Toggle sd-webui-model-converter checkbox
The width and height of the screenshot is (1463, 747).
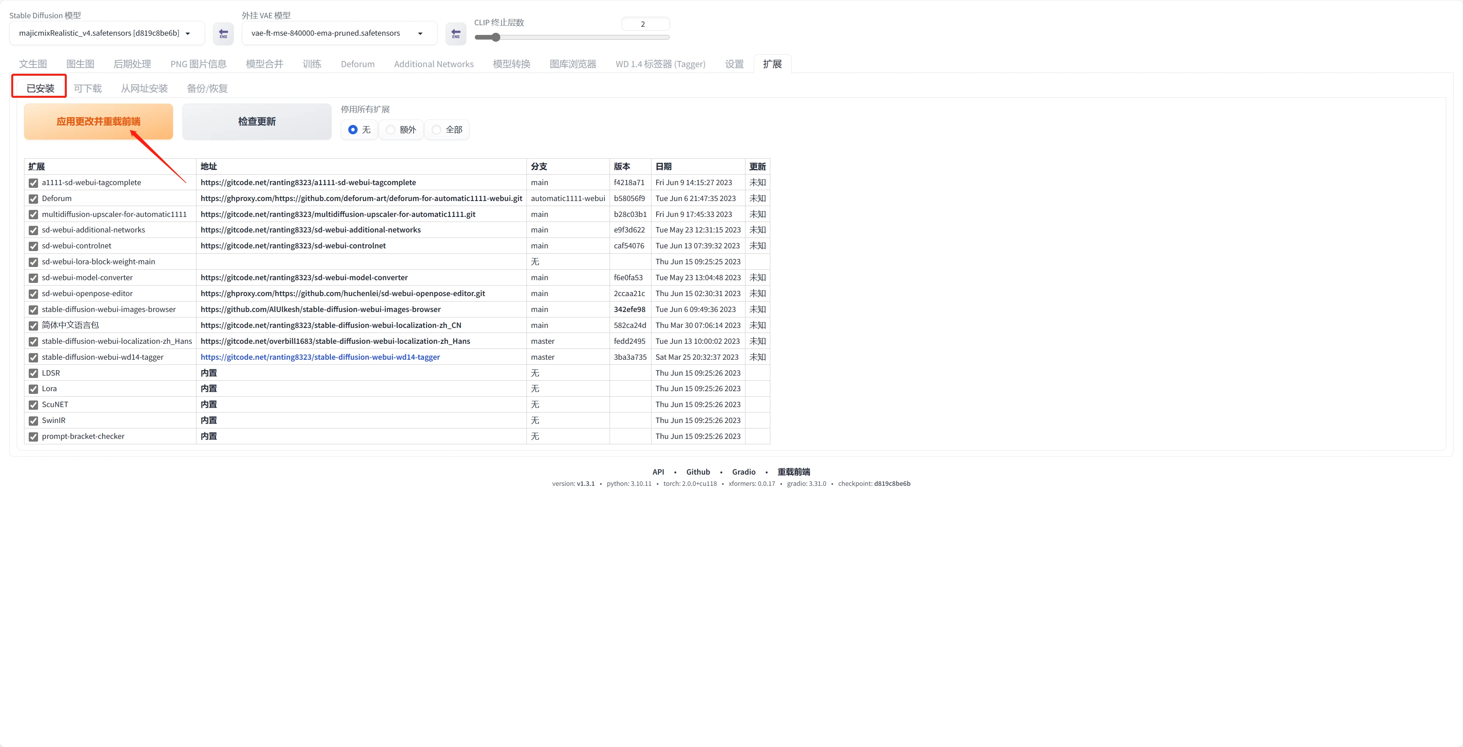(x=33, y=278)
